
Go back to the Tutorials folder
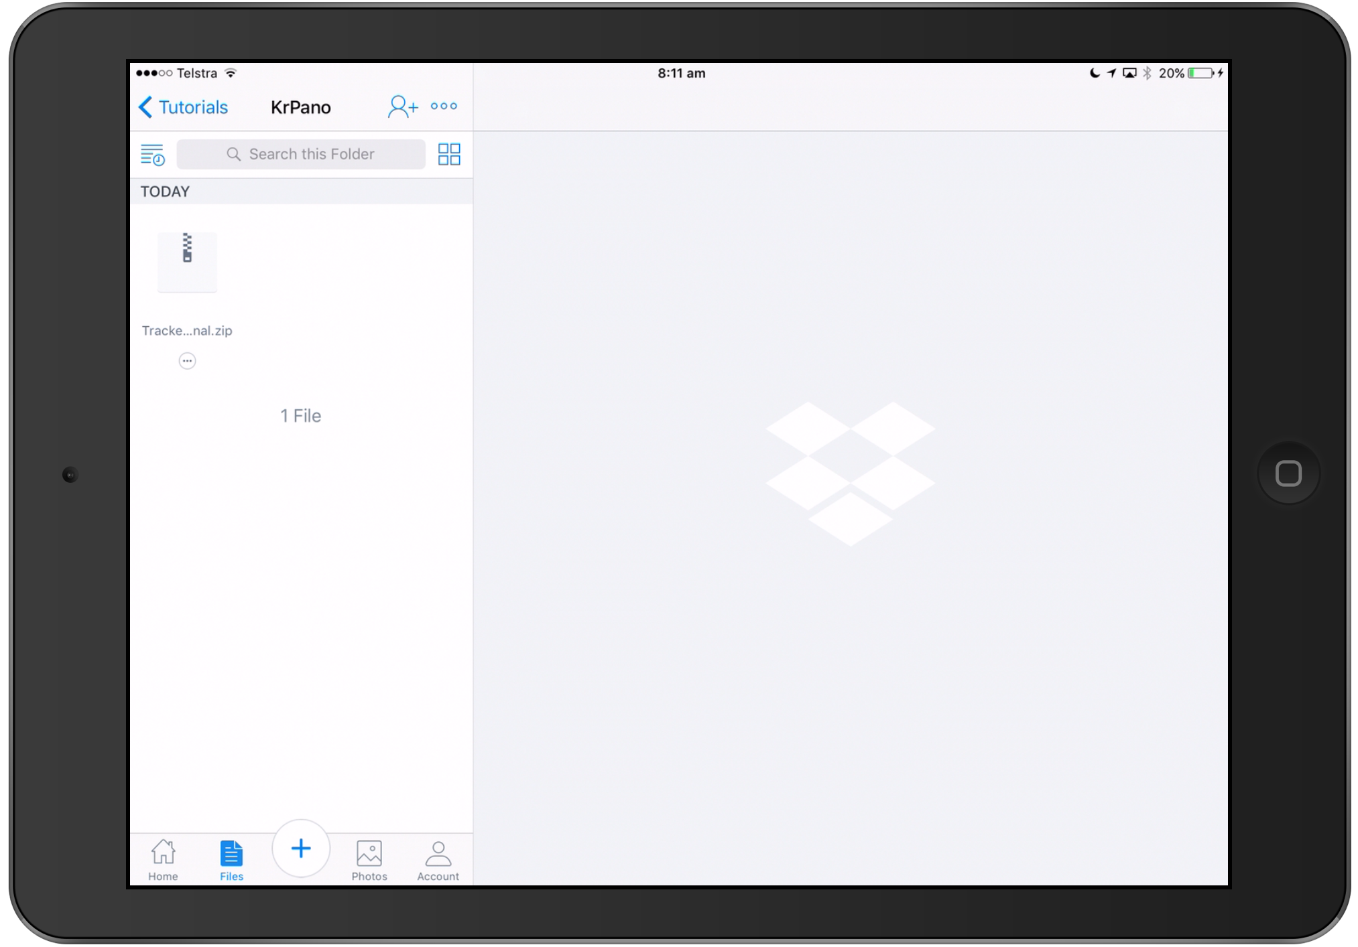point(183,107)
